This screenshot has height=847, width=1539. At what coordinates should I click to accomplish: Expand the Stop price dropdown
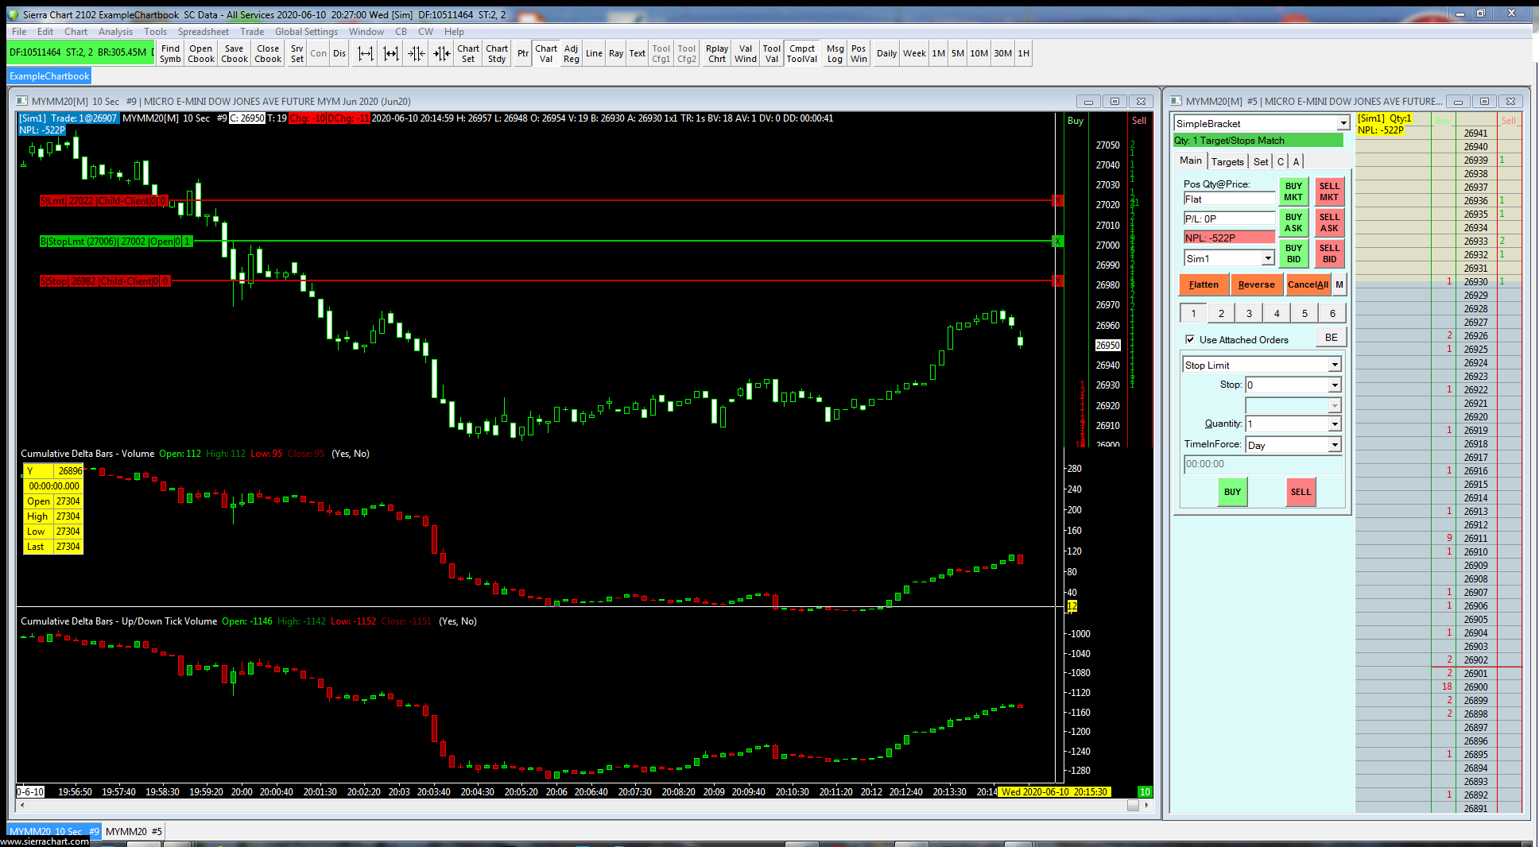(x=1335, y=385)
